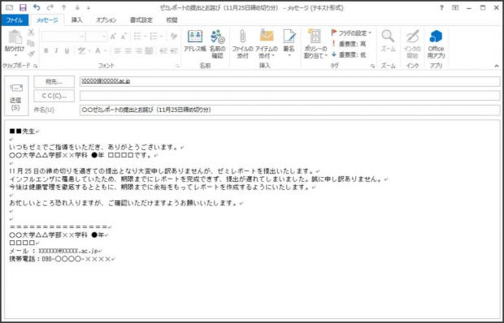Click the Copy icon
Image resolution: width=504 pixels, height=323 pixels.
(31, 43)
